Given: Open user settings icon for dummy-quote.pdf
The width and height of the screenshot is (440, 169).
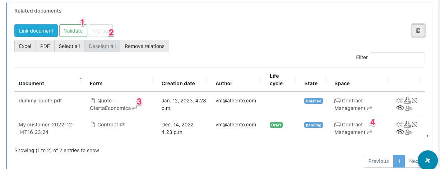Looking at the screenshot, I should click(408, 108).
